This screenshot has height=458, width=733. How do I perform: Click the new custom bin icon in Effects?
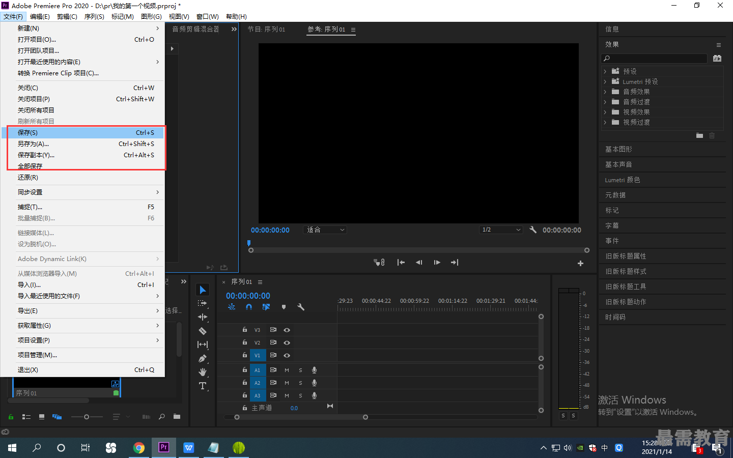coord(699,135)
